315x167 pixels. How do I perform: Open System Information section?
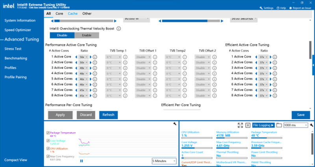[x=20, y=20]
